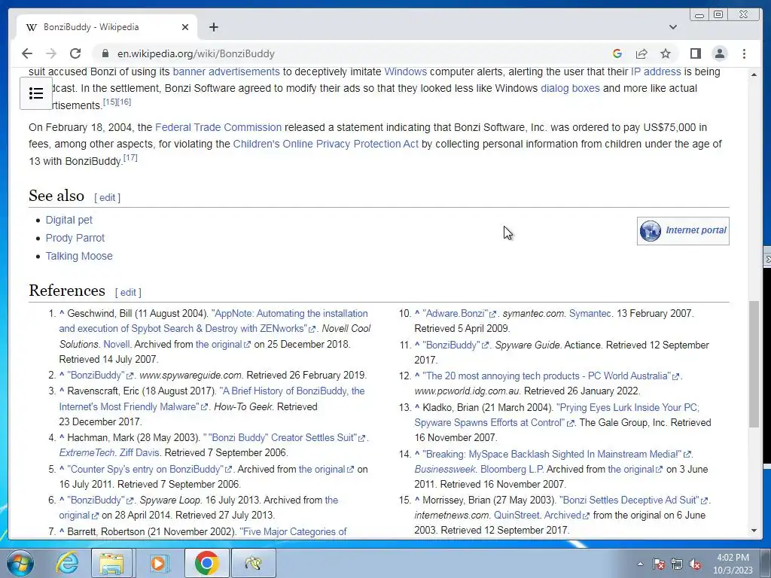
Task: Jump to citation [16]
Action: click(124, 102)
